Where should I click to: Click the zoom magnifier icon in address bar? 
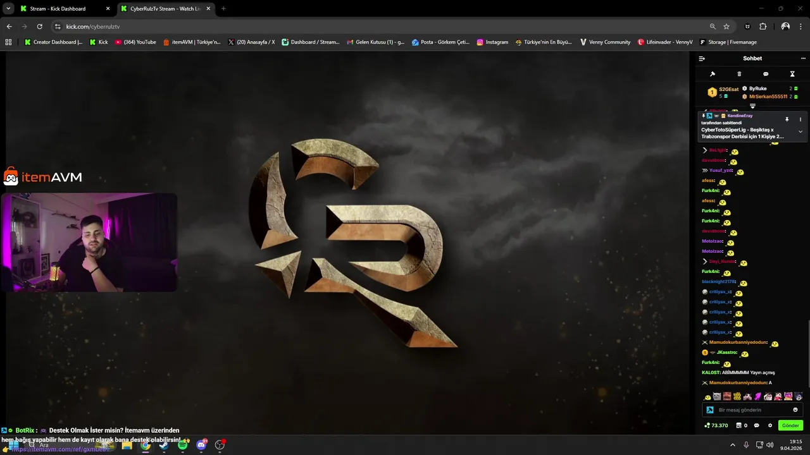tap(713, 27)
